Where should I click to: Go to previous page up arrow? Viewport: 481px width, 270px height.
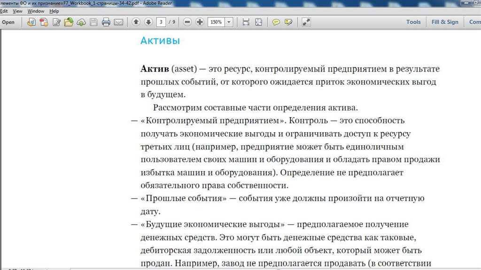(x=136, y=22)
